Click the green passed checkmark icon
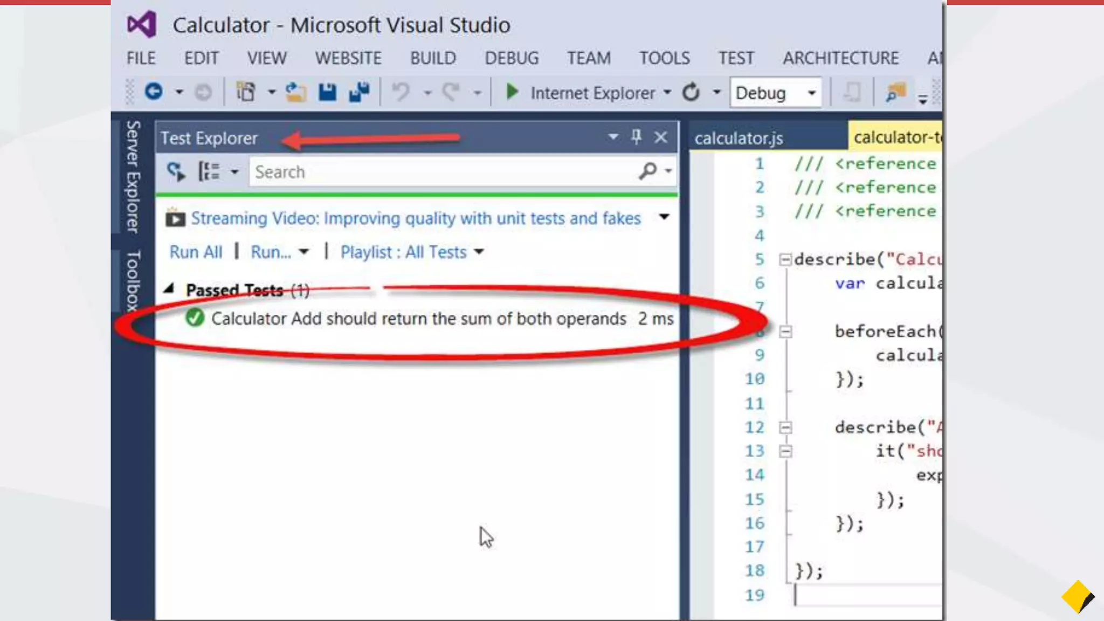1104x621 pixels. (x=195, y=318)
